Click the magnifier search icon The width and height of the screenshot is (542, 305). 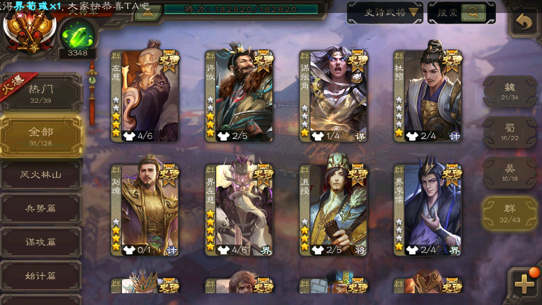pyautogui.click(x=473, y=13)
